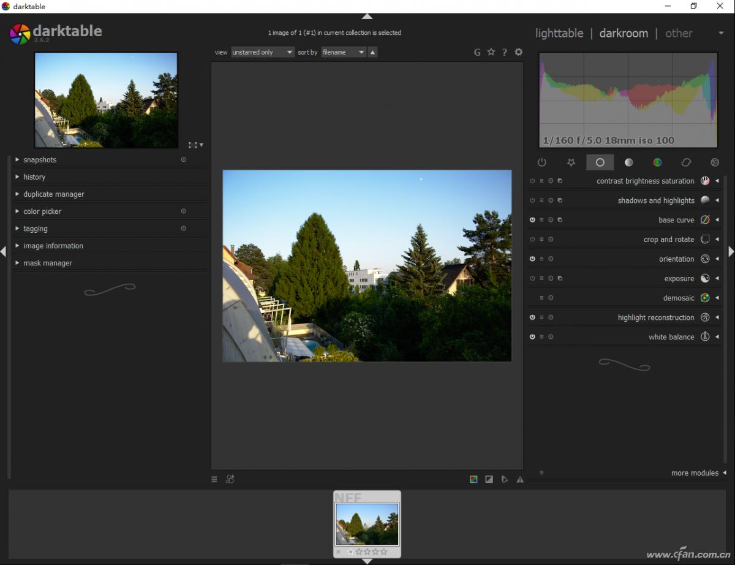Turn off the base curve module

click(x=532, y=220)
